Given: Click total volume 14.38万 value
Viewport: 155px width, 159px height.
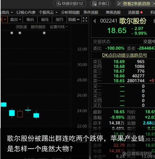Looking at the screenshot, I should tap(117, 123).
